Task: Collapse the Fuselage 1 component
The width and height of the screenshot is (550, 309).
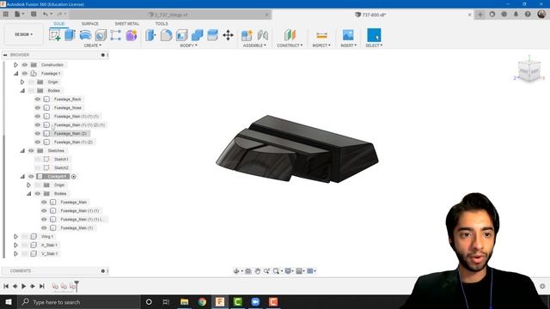Action: pos(15,73)
